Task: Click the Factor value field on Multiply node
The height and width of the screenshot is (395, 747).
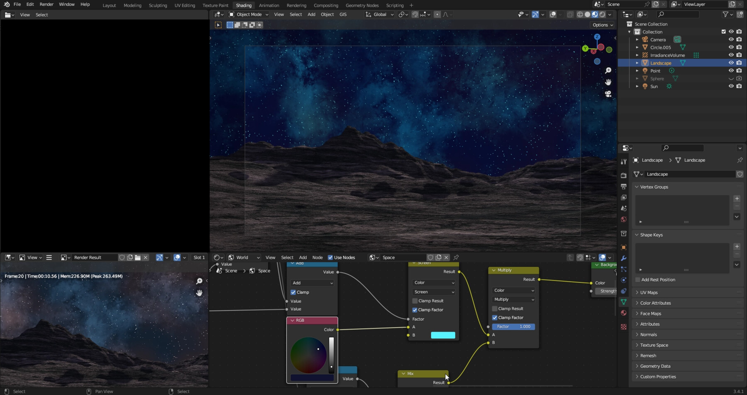Action: tap(513, 326)
